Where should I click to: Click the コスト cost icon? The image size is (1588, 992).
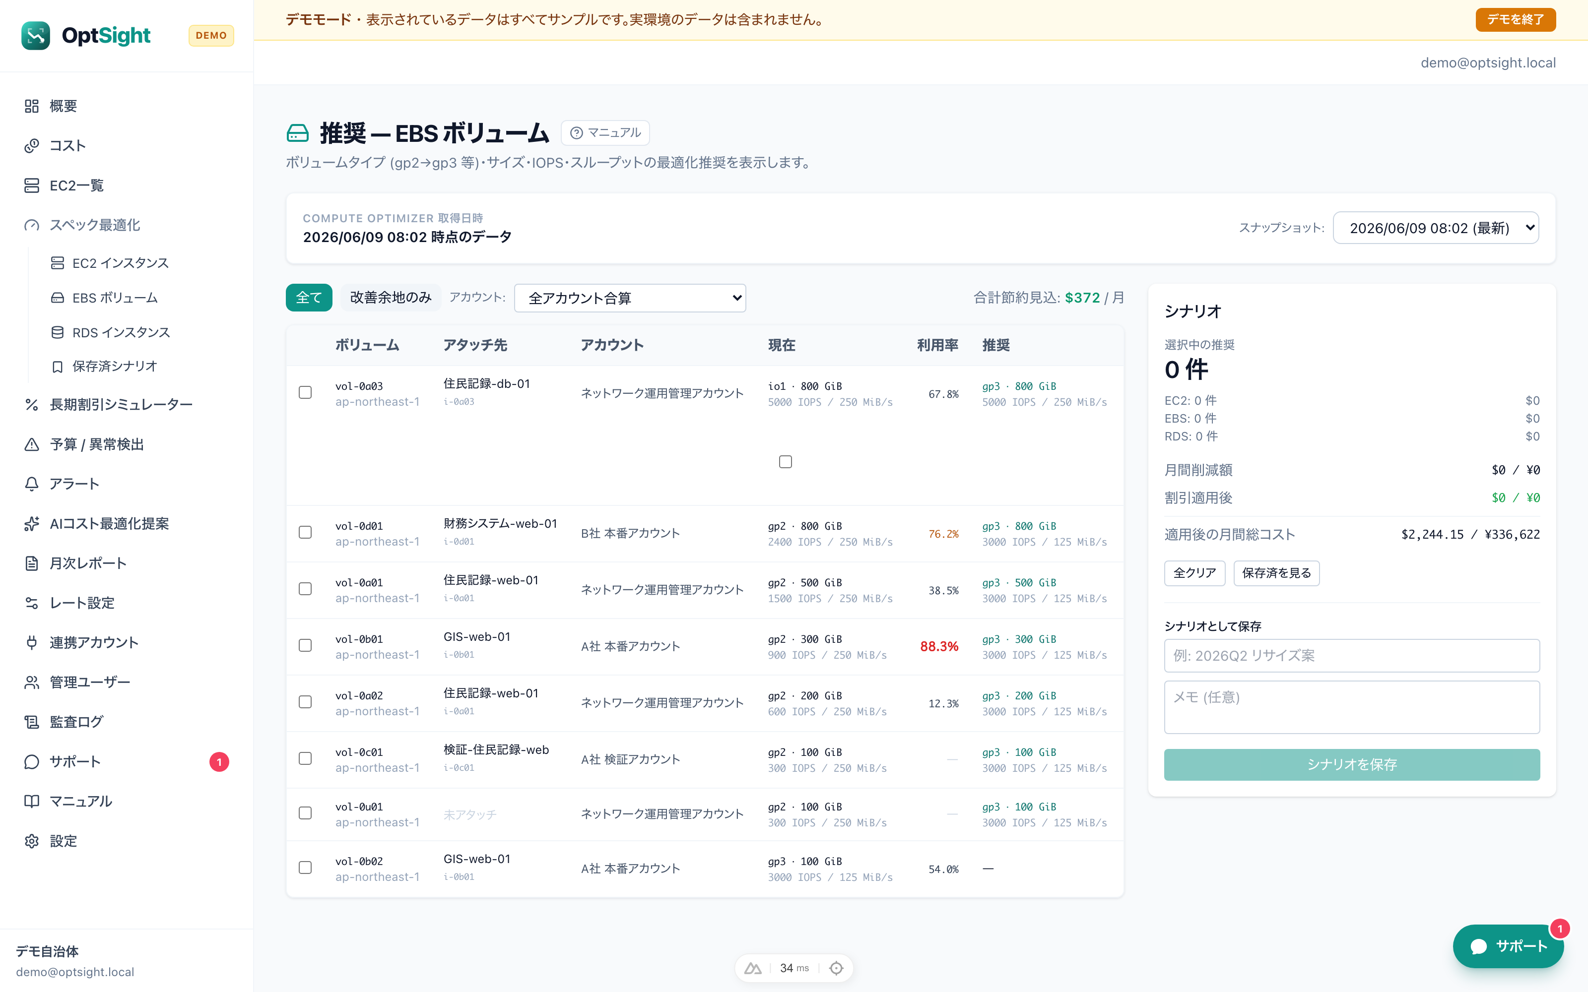coord(31,146)
